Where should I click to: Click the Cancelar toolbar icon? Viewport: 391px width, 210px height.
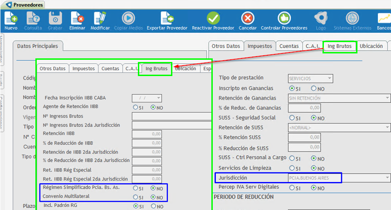[248, 18]
